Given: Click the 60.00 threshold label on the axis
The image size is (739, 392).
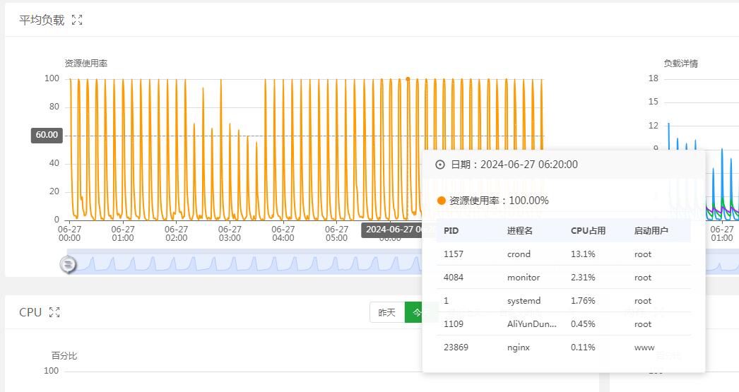Looking at the screenshot, I should (47, 135).
